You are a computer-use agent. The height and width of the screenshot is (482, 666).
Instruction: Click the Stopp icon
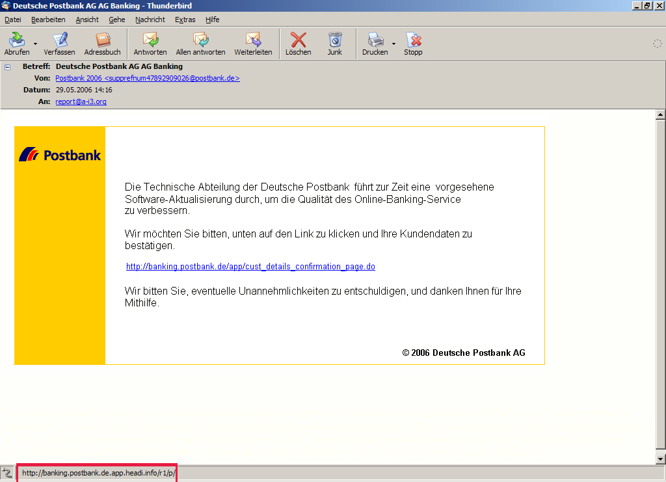pyautogui.click(x=413, y=40)
